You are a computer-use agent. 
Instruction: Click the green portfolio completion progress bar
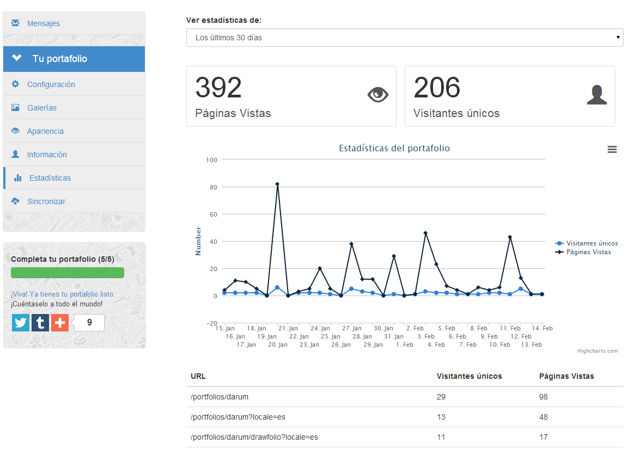coord(68,273)
